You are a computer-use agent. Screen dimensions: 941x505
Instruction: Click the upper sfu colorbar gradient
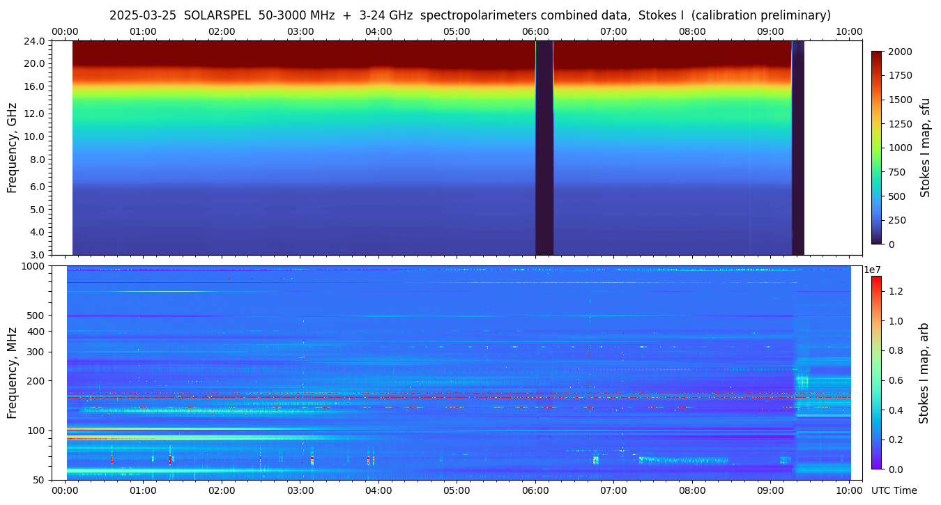[877, 147]
